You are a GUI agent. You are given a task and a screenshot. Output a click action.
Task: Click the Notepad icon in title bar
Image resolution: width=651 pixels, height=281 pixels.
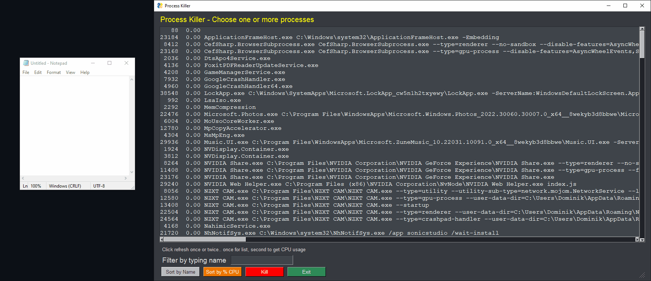(26, 63)
